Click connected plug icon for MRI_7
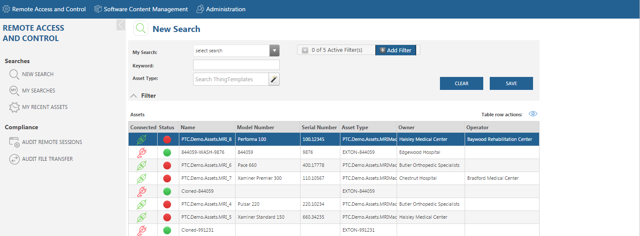 pyautogui.click(x=142, y=179)
